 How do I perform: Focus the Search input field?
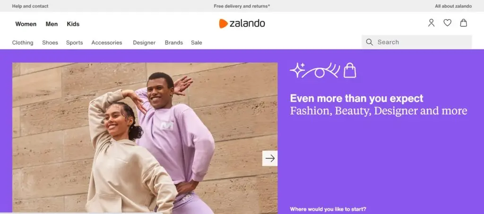[417, 42]
